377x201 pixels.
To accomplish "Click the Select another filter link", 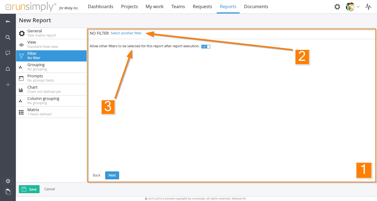I will 126,33.
